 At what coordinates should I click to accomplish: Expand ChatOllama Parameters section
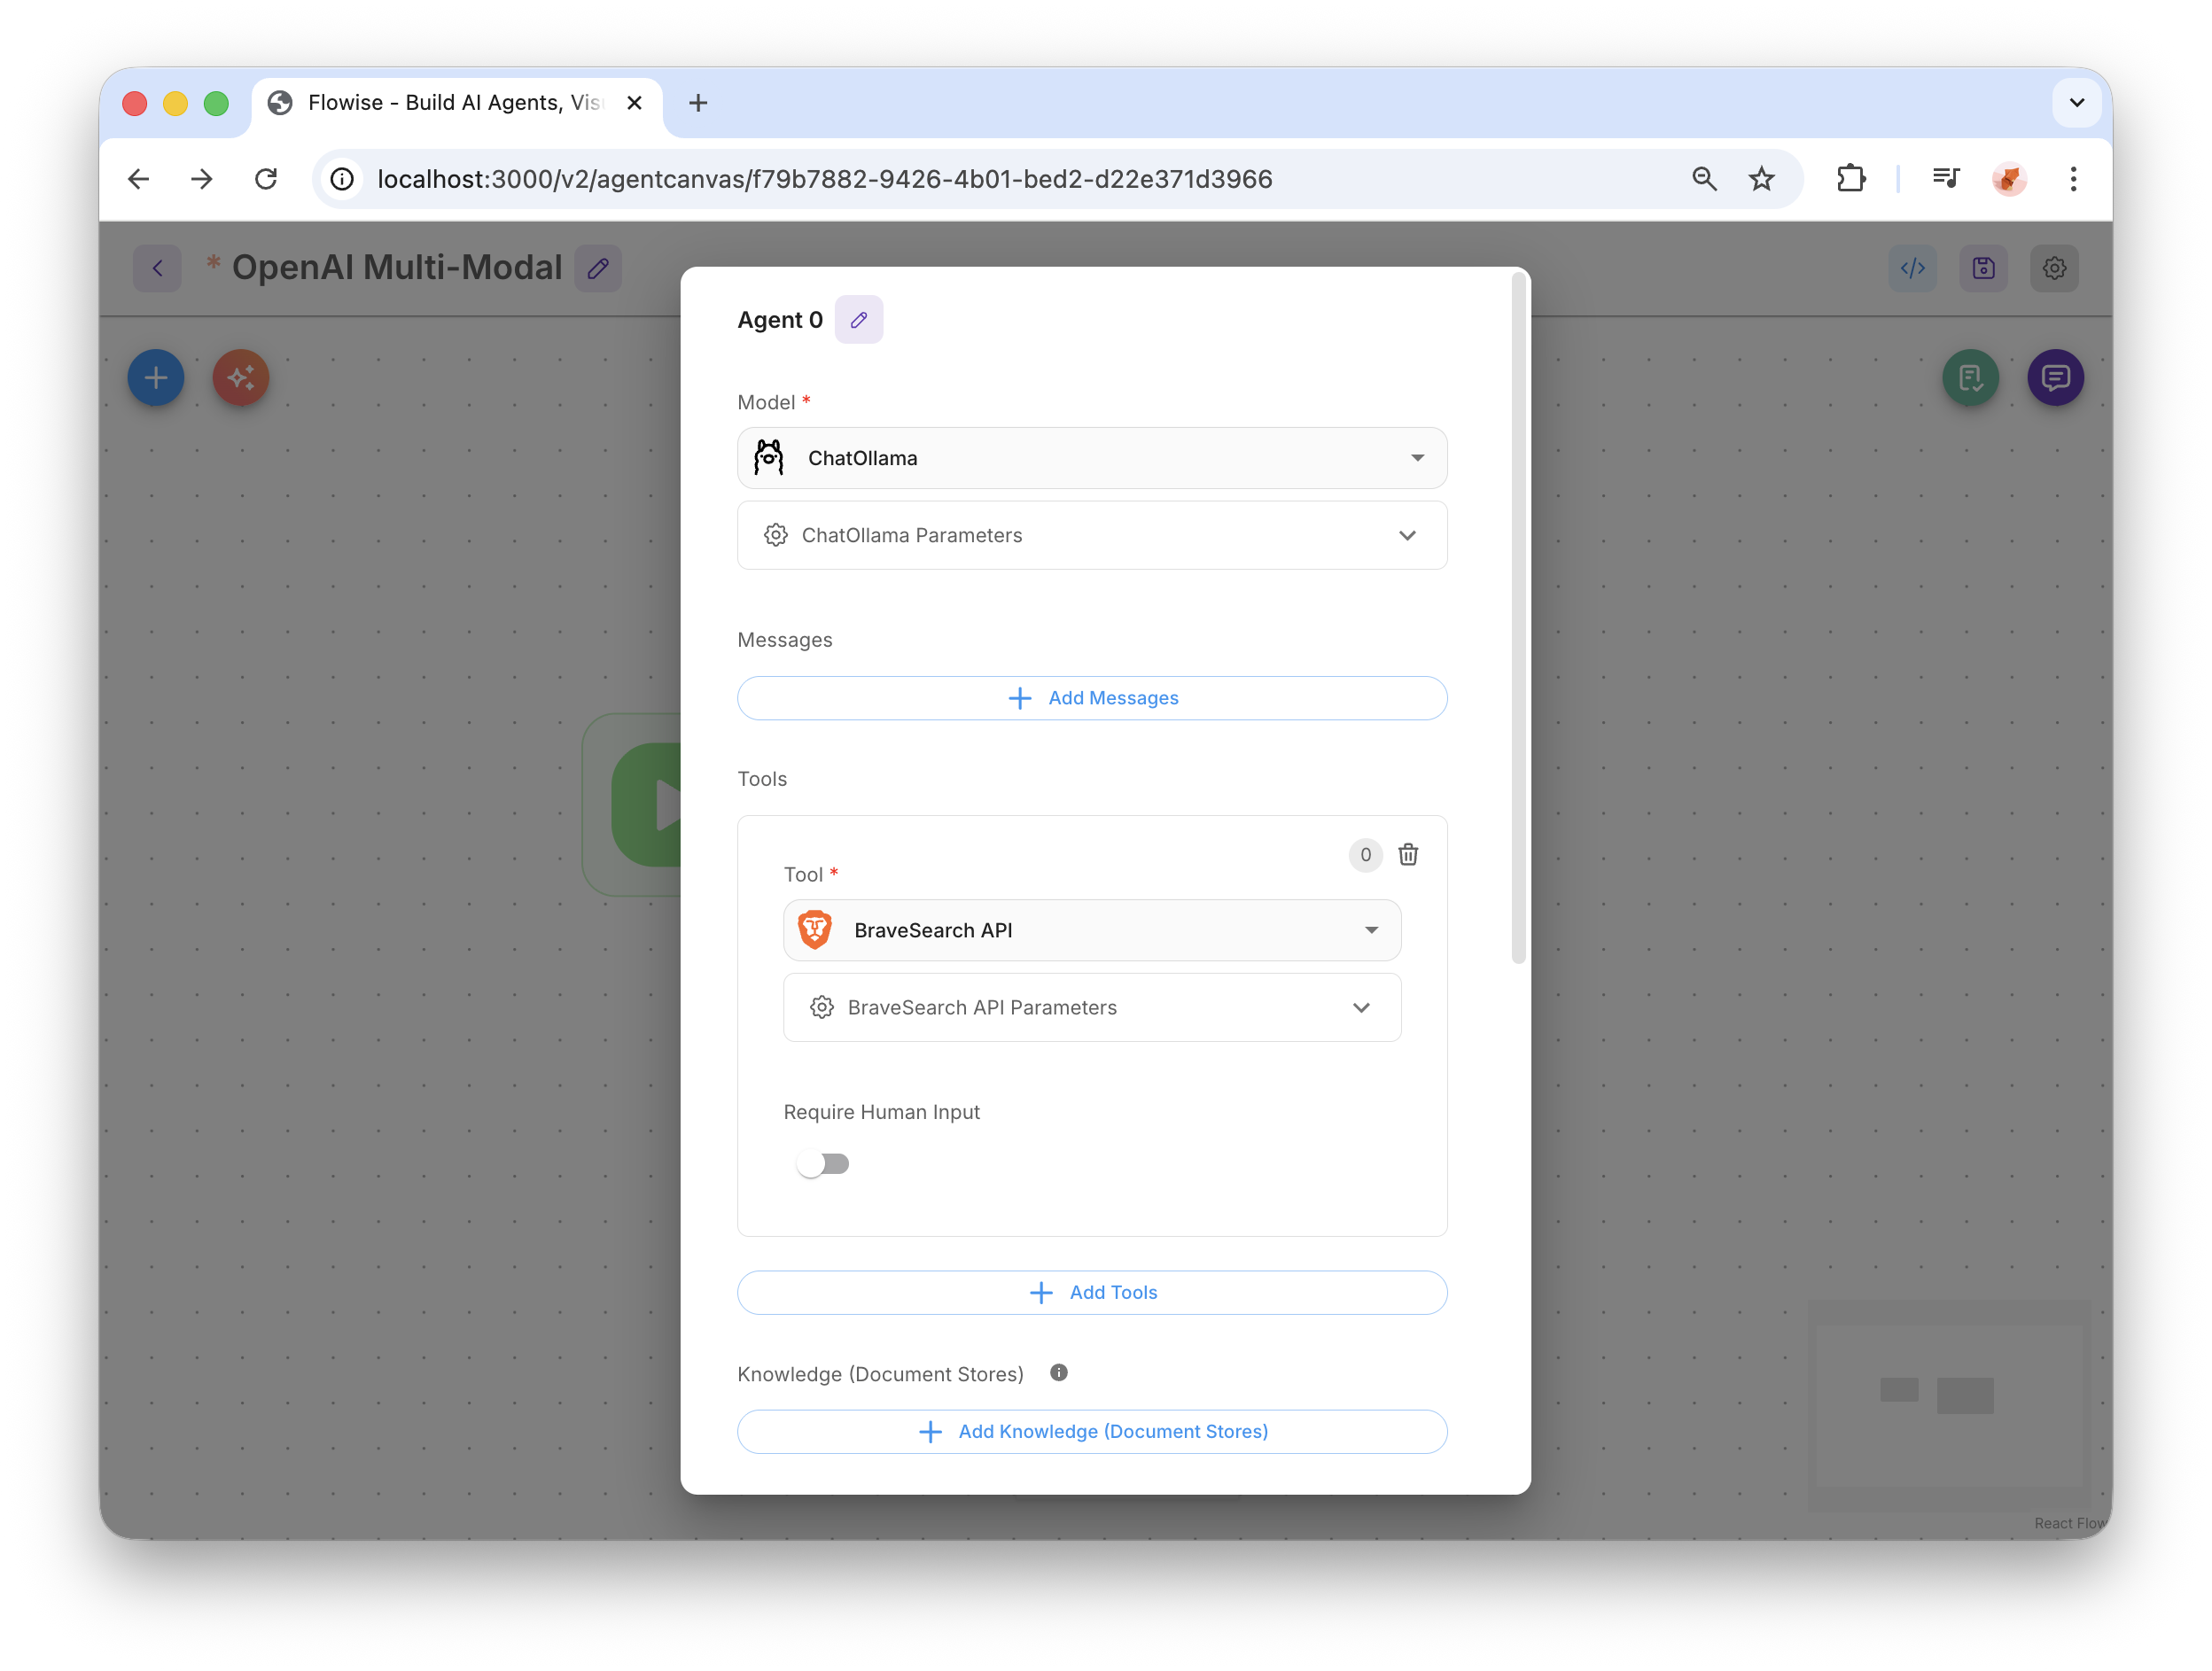(1091, 535)
